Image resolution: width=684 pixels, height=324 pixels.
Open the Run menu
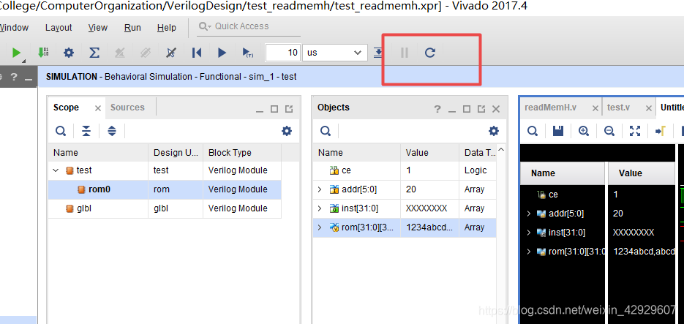point(132,28)
